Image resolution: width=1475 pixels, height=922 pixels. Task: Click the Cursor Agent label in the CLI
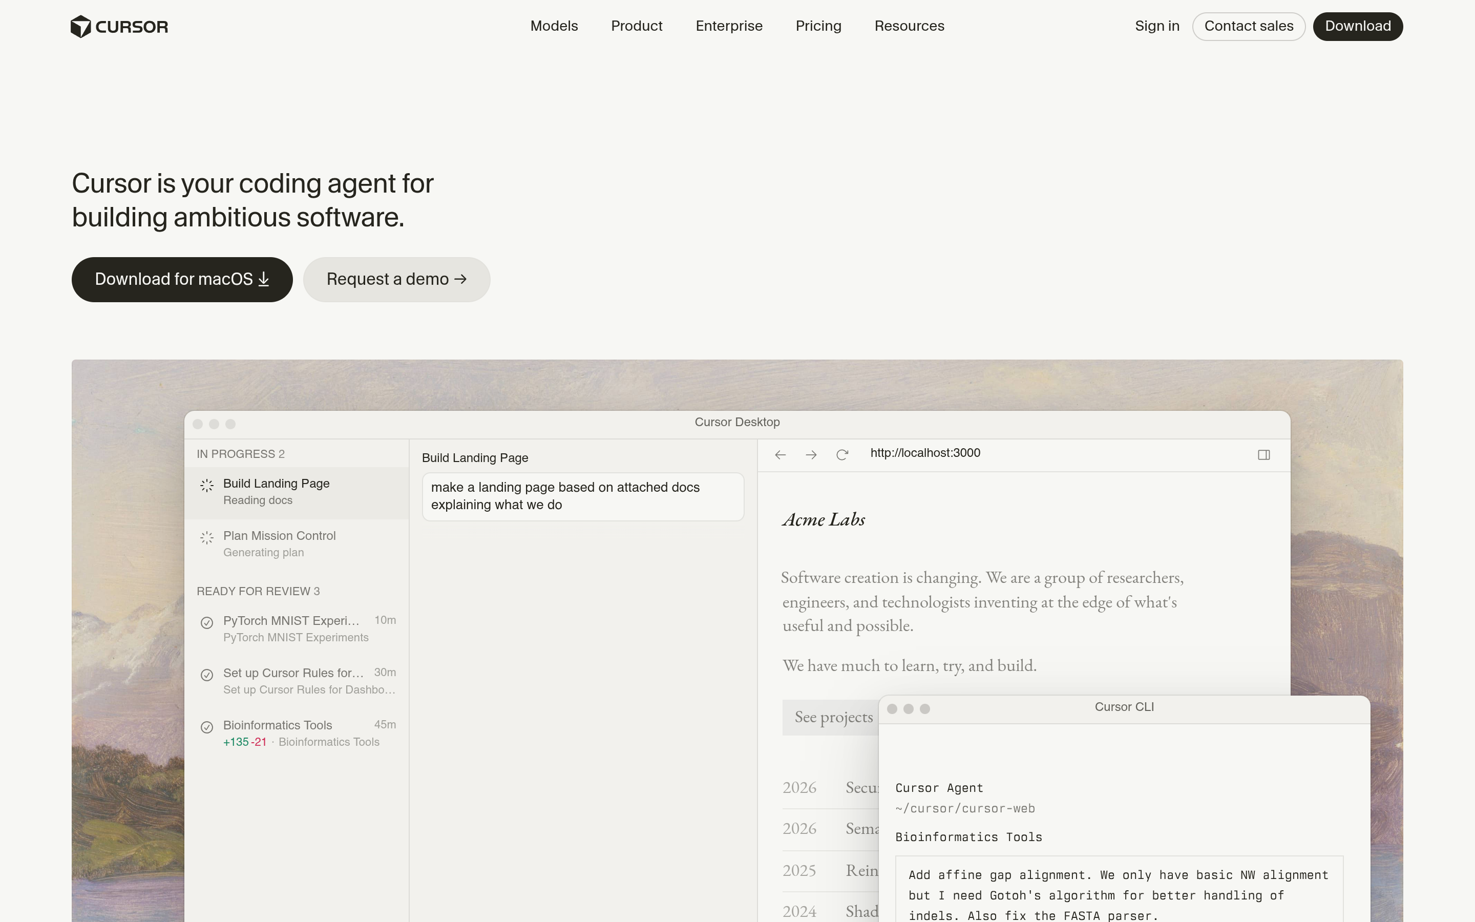click(939, 788)
